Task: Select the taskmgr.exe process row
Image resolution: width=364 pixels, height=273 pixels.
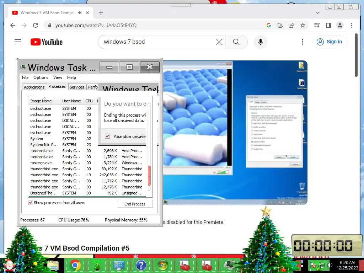Action: click(86, 163)
